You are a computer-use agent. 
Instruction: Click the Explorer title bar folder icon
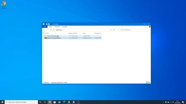pyautogui.click(x=44, y=24)
